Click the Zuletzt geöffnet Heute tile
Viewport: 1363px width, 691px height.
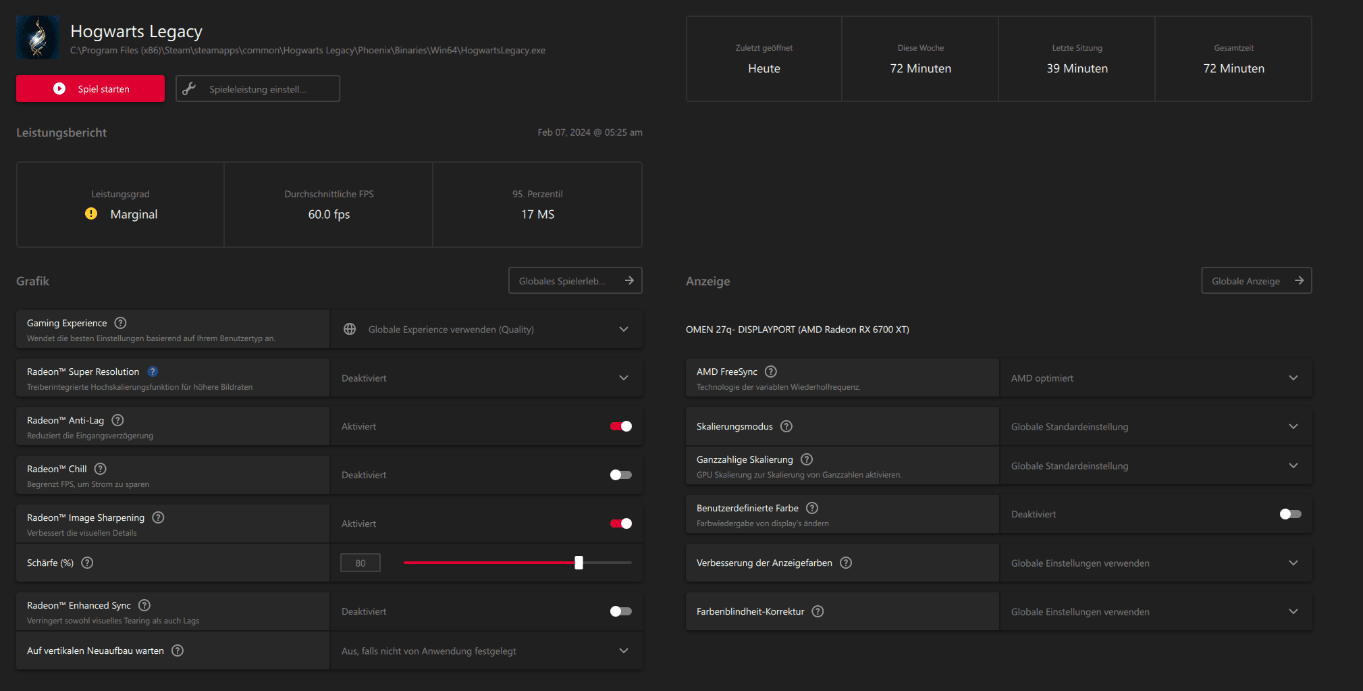tap(764, 59)
